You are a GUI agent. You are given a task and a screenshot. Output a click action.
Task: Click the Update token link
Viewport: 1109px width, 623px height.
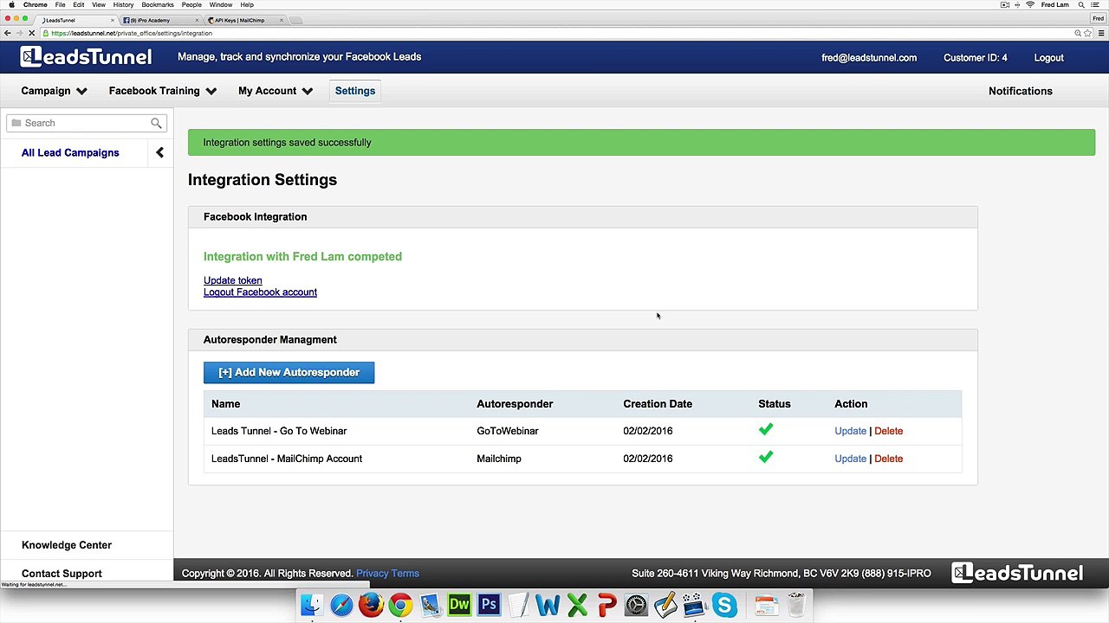232,280
